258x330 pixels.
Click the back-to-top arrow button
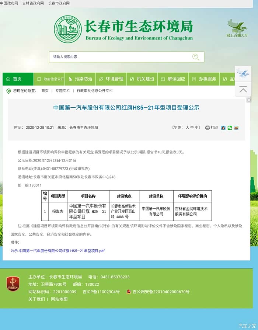coord(243,89)
